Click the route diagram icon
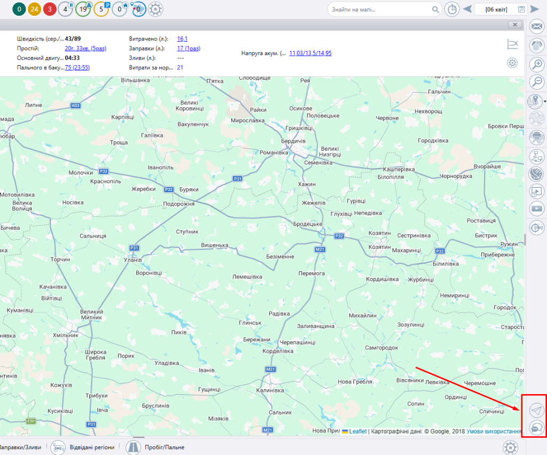The image size is (547, 455). pos(536,156)
